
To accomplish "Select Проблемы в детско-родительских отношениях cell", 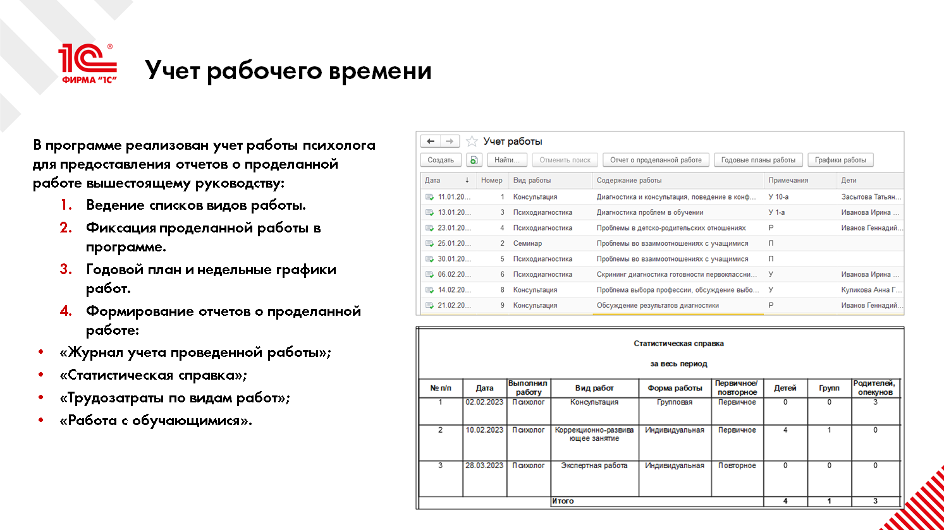I will click(x=671, y=228).
